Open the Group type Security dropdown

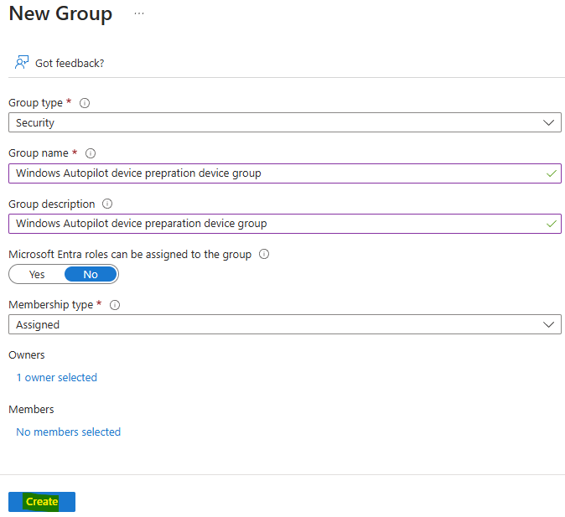(x=285, y=122)
